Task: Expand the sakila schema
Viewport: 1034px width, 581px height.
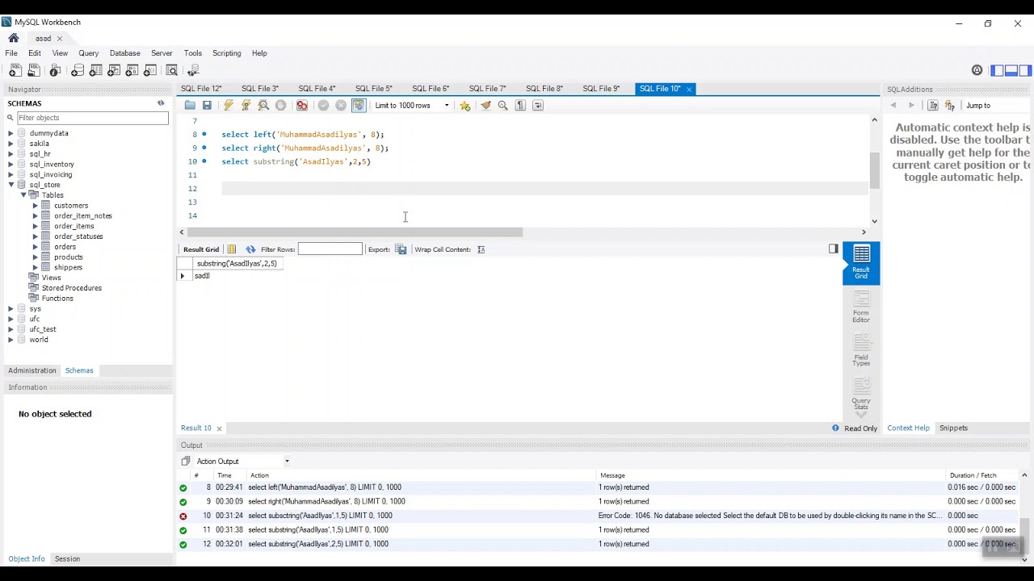Action: click(x=11, y=144)
